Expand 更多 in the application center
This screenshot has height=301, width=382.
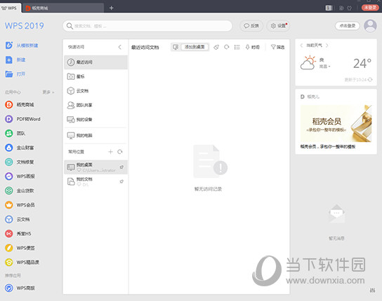48,92
